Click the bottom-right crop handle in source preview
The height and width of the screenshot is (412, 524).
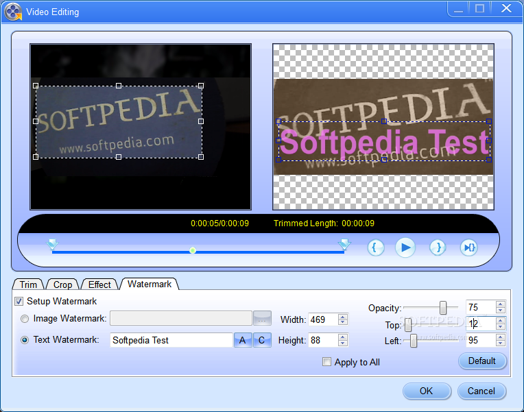[x=201, y=157]
